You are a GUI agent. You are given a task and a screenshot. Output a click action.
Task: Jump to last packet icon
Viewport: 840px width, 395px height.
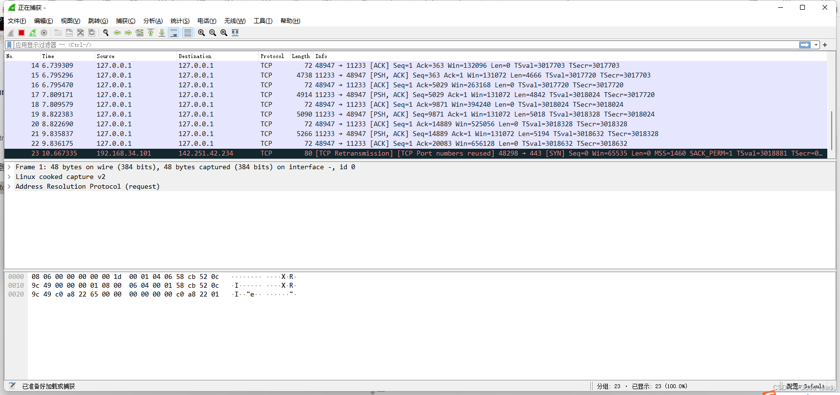[x=162, y=33]
